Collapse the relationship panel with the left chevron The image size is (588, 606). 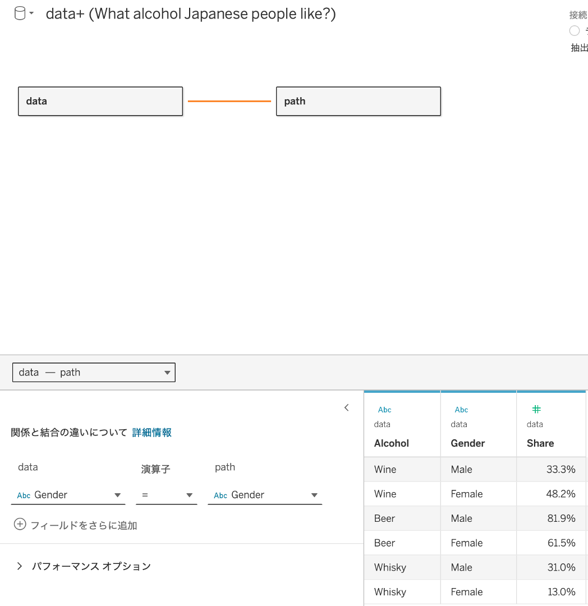(347, 408)
